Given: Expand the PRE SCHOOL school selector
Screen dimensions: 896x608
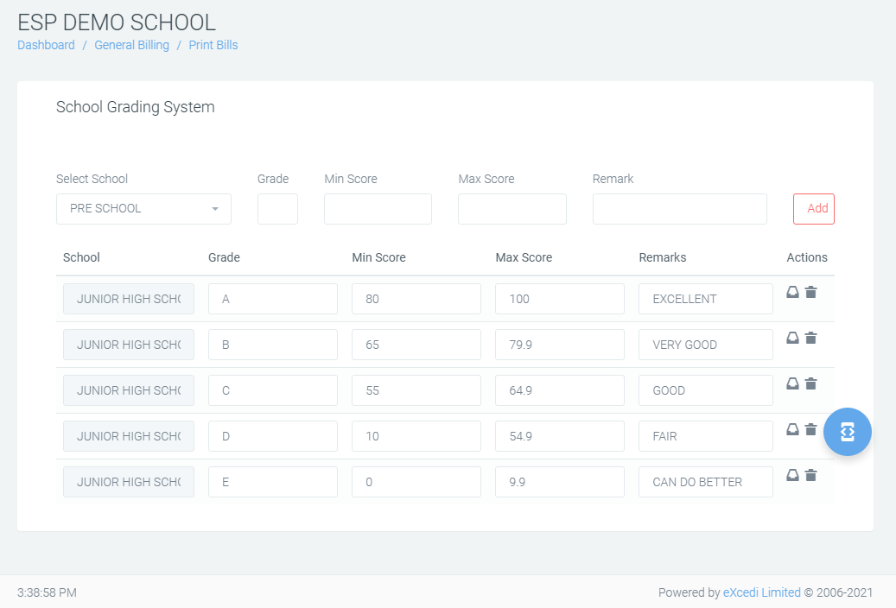Looking at the screenshot, I should click(x=143, y=208).
